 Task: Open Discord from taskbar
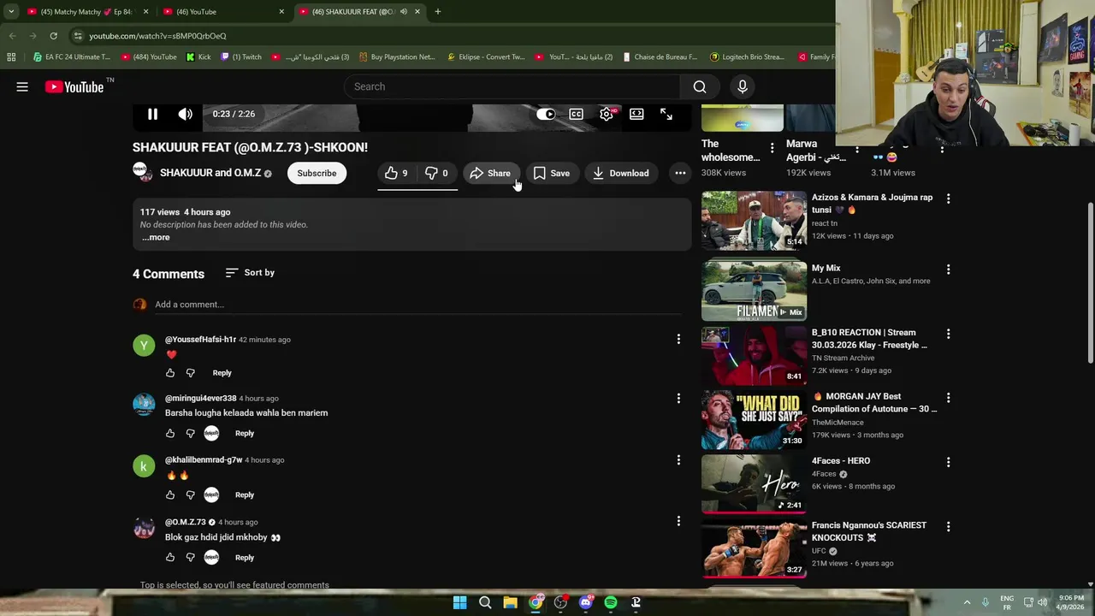coord(585,602)
